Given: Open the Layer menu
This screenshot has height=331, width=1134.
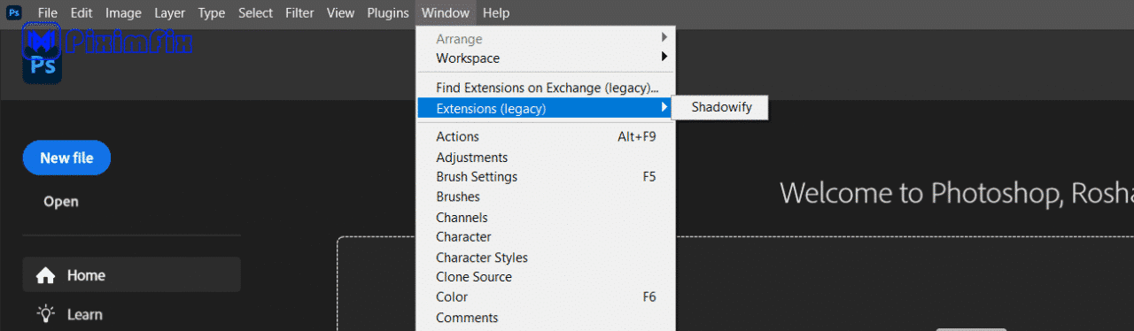Looking at the screenshot, I should (169, 13).
